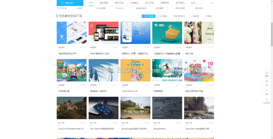273x139 pixels.
Task: Click the Custom 3D Models Packs title
Action: 71,129
